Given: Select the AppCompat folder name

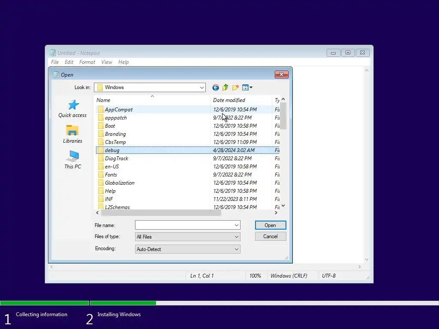Looking at the screenshot, I should coord(119,110).
